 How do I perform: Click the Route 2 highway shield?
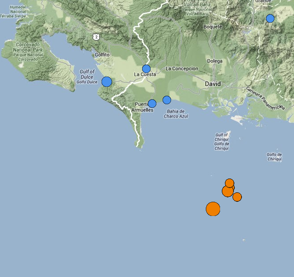pos(96,37)
